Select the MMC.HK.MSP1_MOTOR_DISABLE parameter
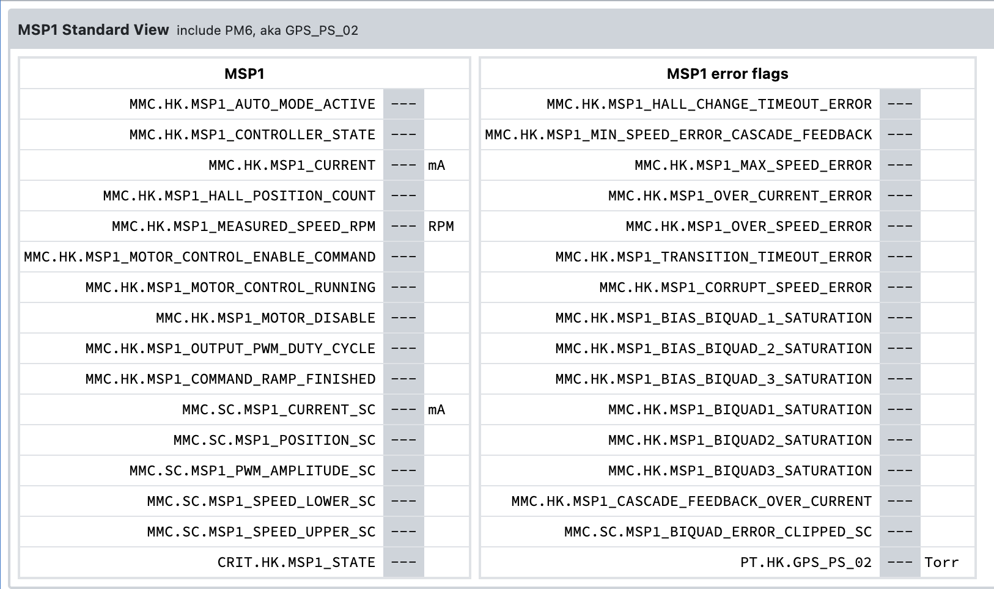This screenshot has height=589, width=994. point(265,318)
